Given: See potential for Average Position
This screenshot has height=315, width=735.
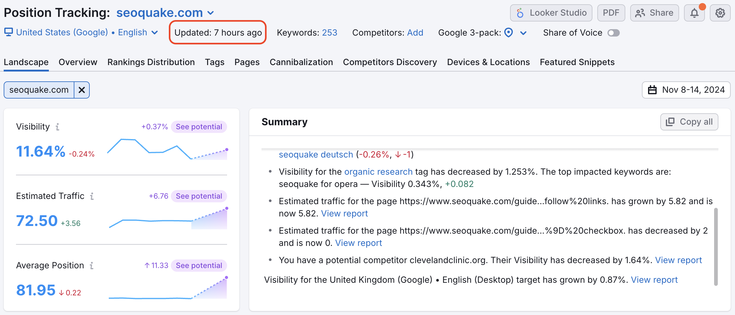Looking at the screenshot, I should [199, 266].
